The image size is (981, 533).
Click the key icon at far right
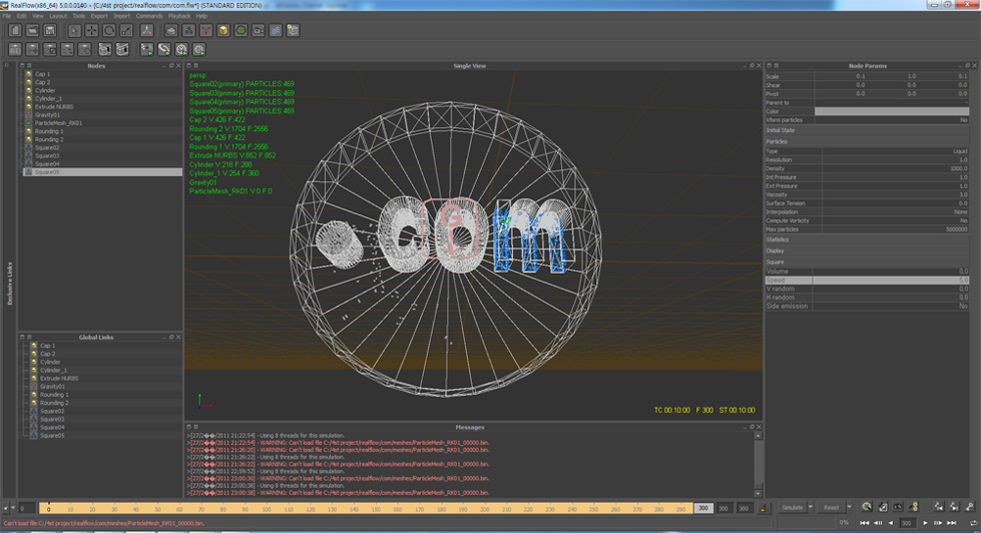(x=969, y=507)
